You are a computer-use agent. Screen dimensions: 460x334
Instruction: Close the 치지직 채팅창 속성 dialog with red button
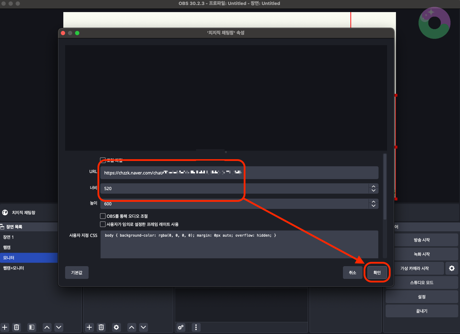pyautogui.click(x=63, y=33)
